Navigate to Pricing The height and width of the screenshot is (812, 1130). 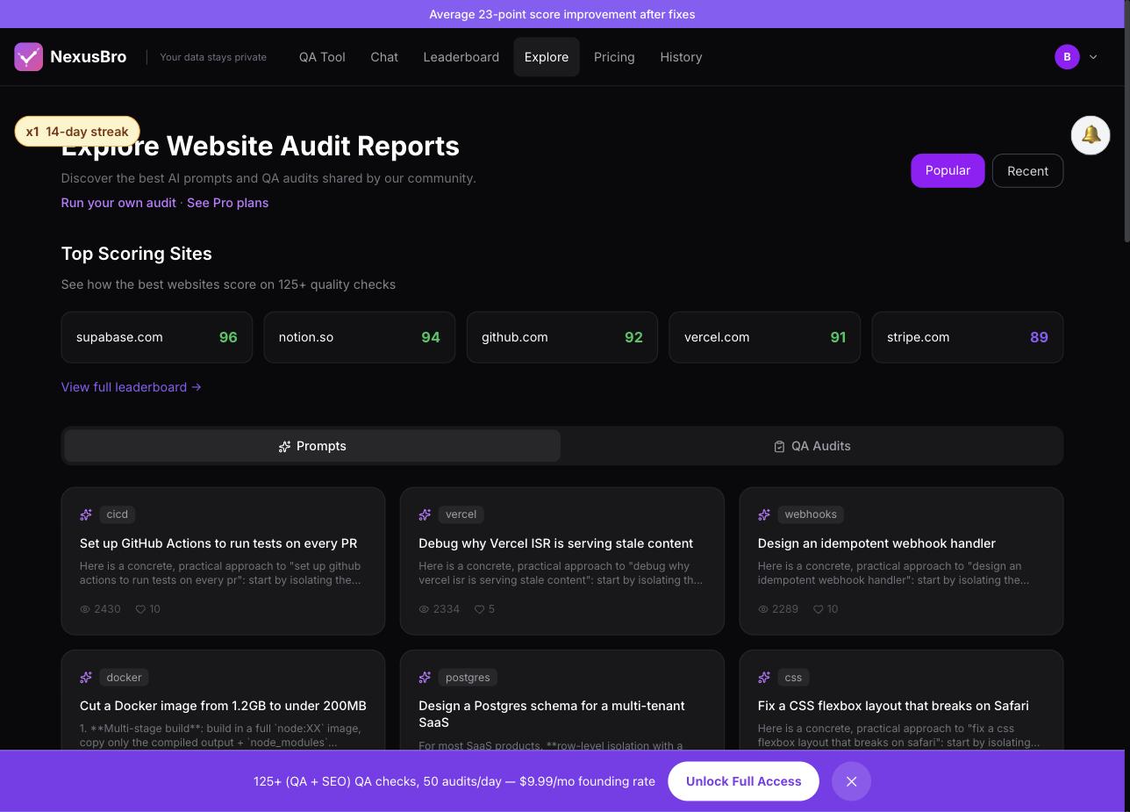pos(614,57)
